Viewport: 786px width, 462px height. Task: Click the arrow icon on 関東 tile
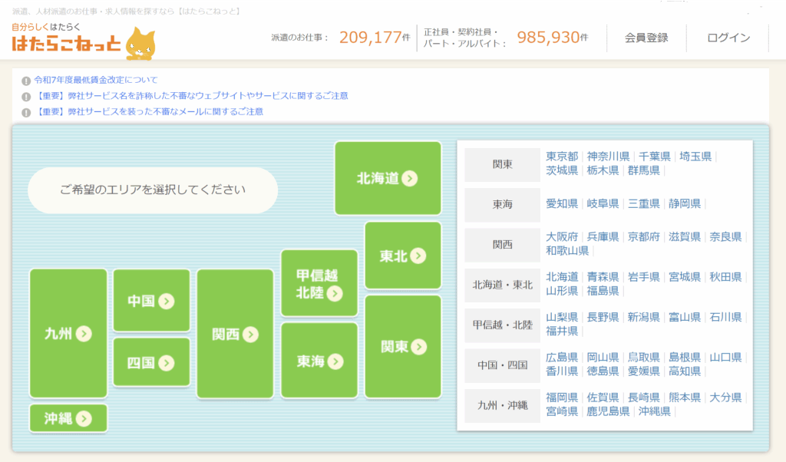tap(418, 347)
